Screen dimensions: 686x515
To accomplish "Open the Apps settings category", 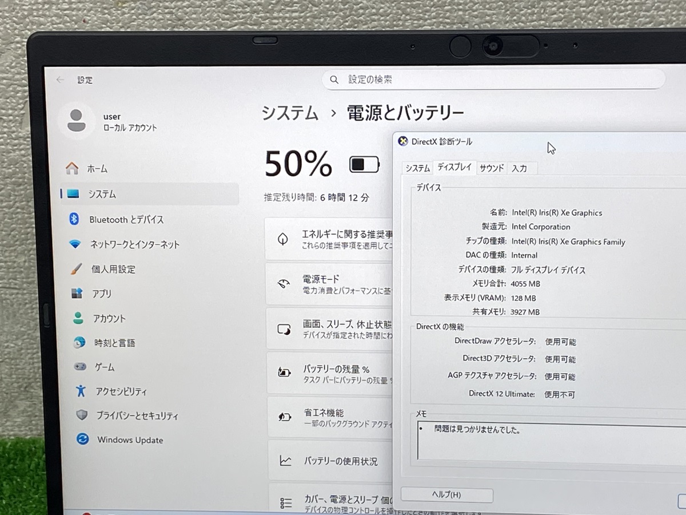I will [x=102, y=294].
